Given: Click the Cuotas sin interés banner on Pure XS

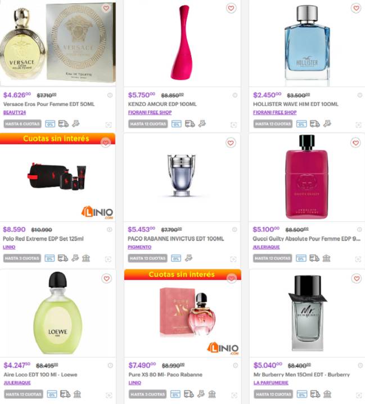Looking at the screenshot, I should click(x=182, y=274).
